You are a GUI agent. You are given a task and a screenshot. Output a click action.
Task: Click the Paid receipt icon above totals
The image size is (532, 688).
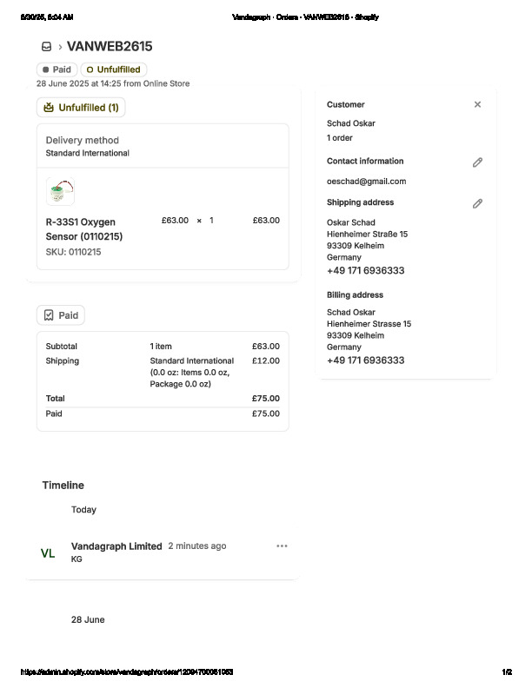tap(49, 315)
